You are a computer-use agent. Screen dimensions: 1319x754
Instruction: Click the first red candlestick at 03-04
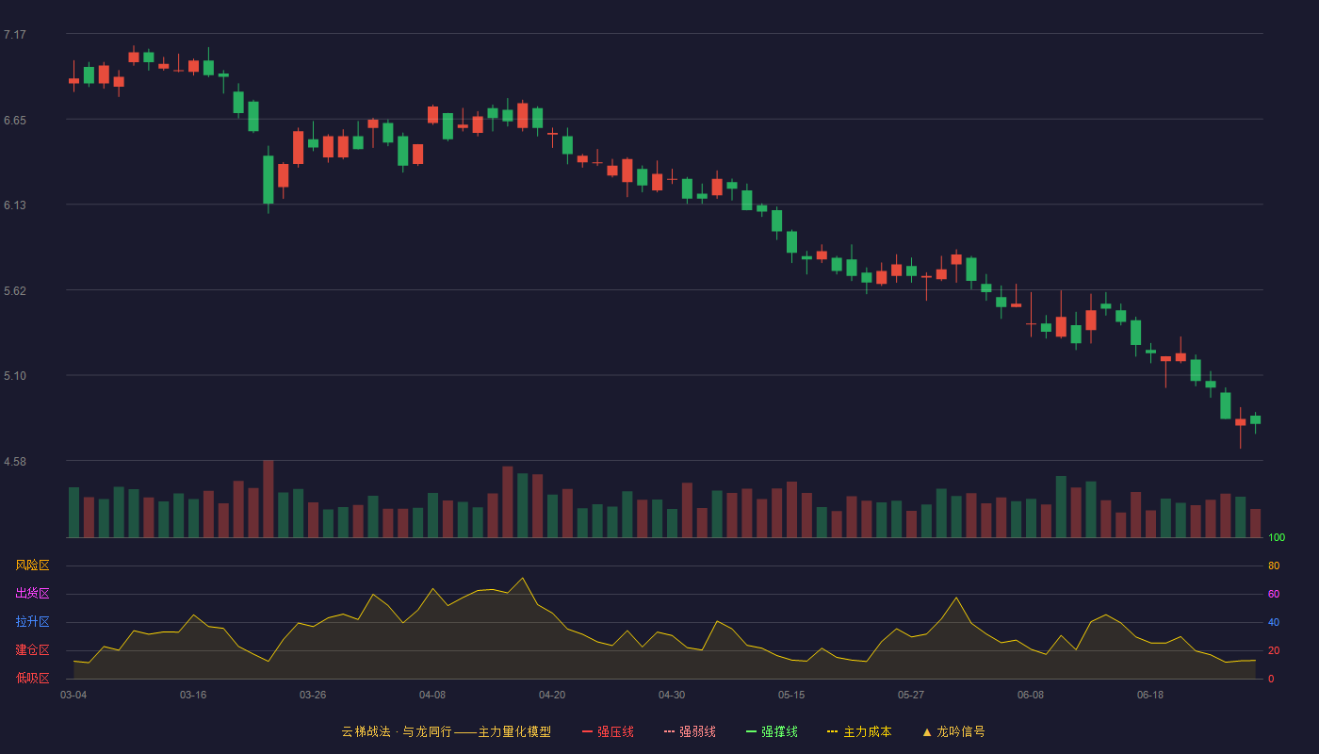pyautogui.click(x=73, y=80)
